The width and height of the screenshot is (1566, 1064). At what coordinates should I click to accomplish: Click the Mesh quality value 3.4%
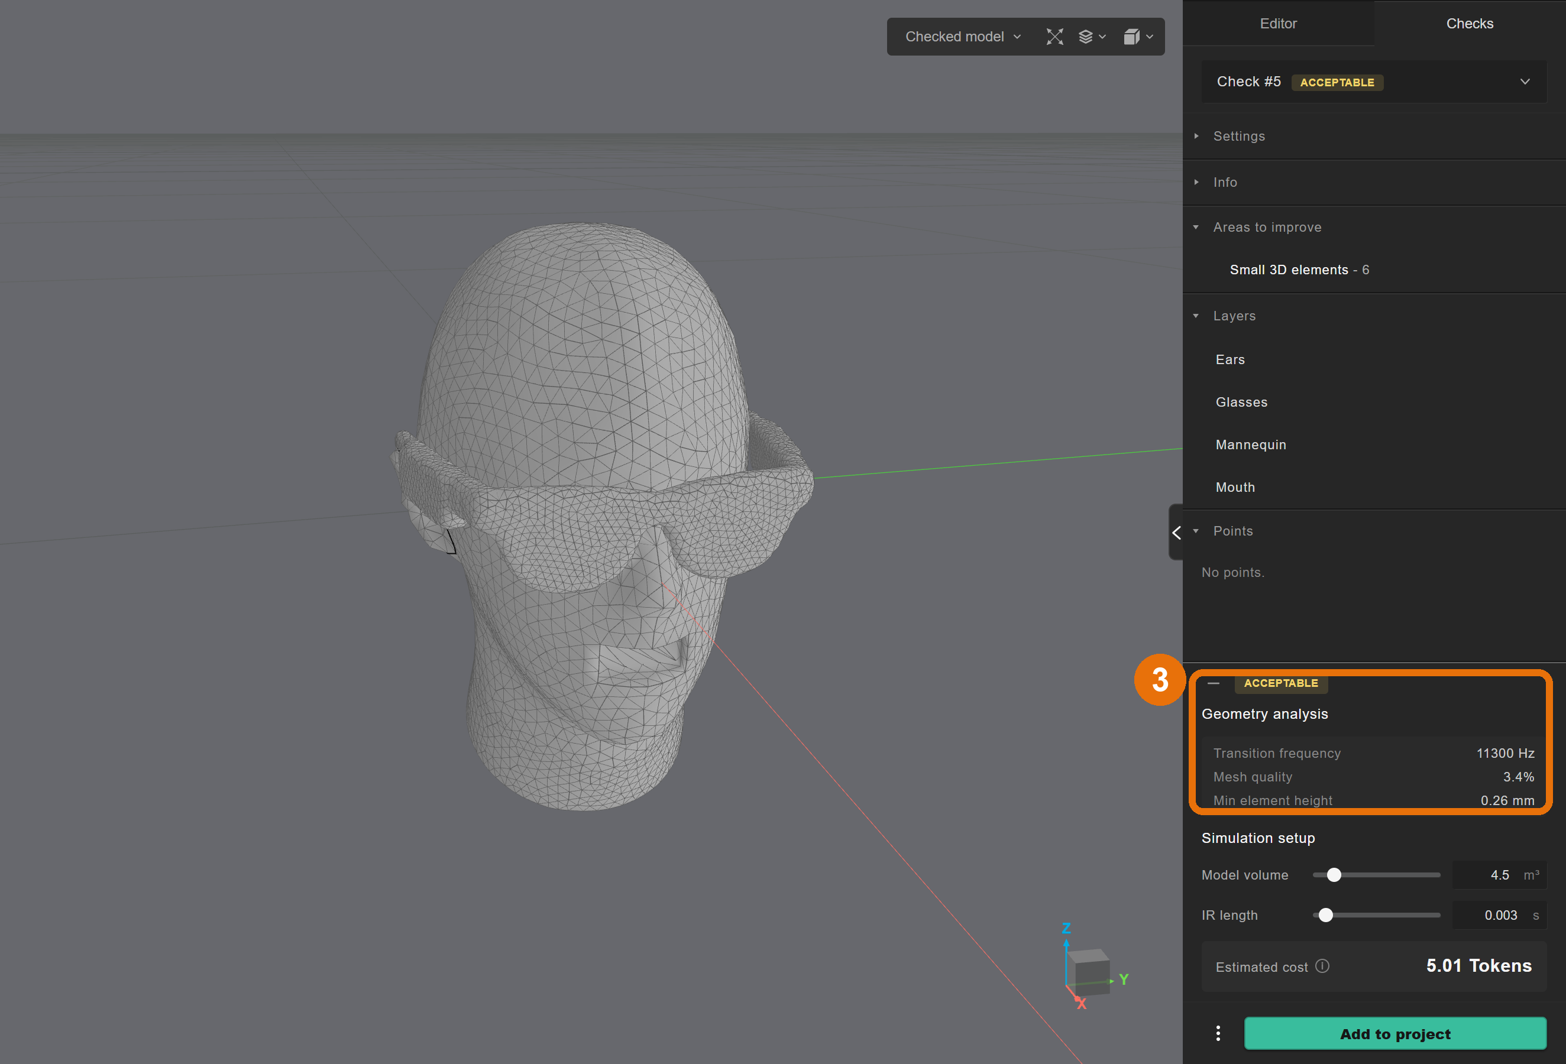(1518, 777)
